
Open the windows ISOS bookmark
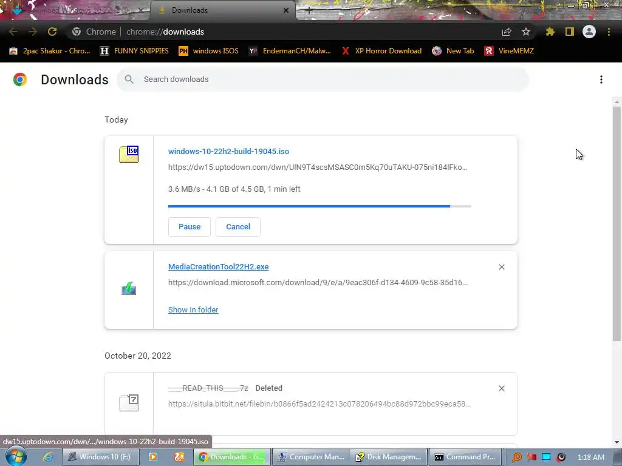tap(209, 51)
